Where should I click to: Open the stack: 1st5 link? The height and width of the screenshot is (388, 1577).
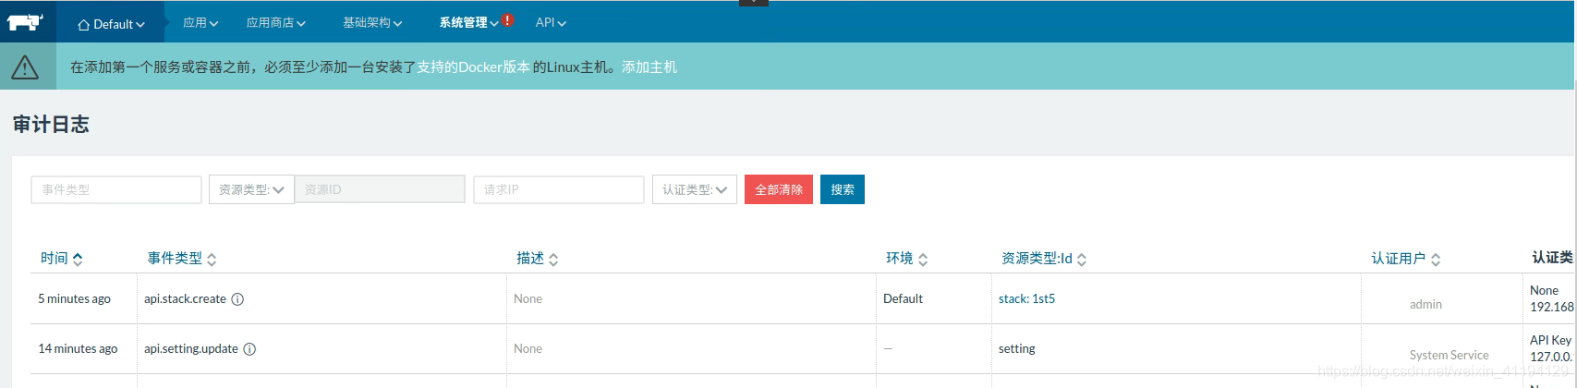tap(1026, 298)
